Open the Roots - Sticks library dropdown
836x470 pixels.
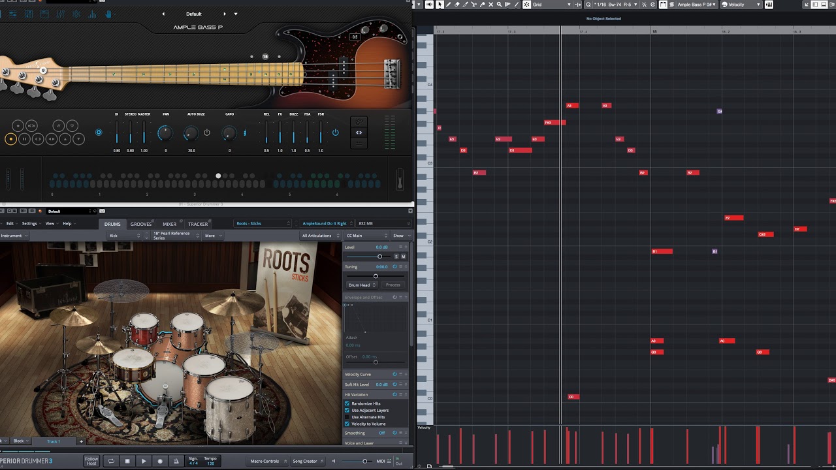pyautogui.click(x=263, y=223)
